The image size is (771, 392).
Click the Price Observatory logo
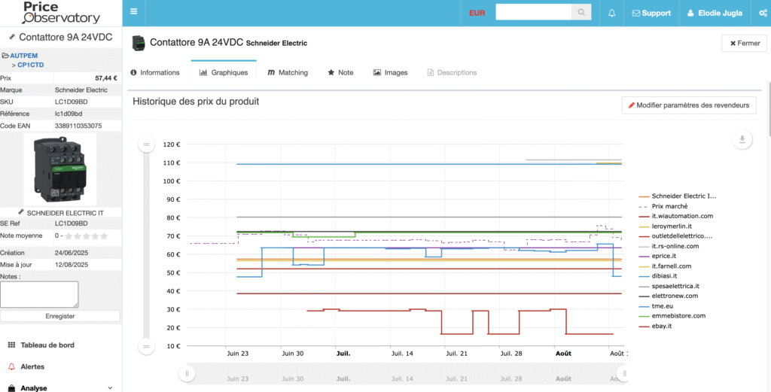coord(60,13)
